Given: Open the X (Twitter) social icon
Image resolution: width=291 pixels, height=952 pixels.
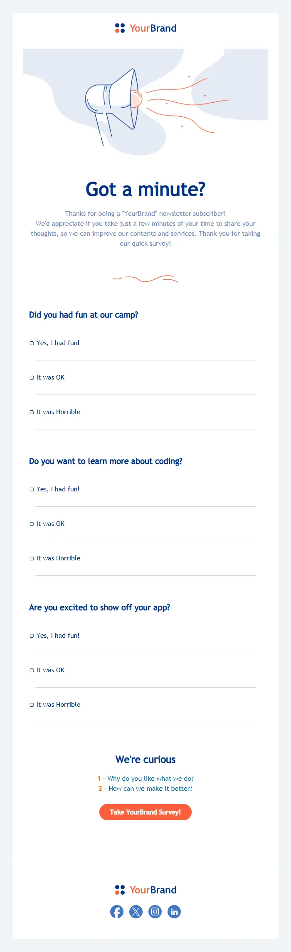Looking at the screenshot, I should 136,912.
